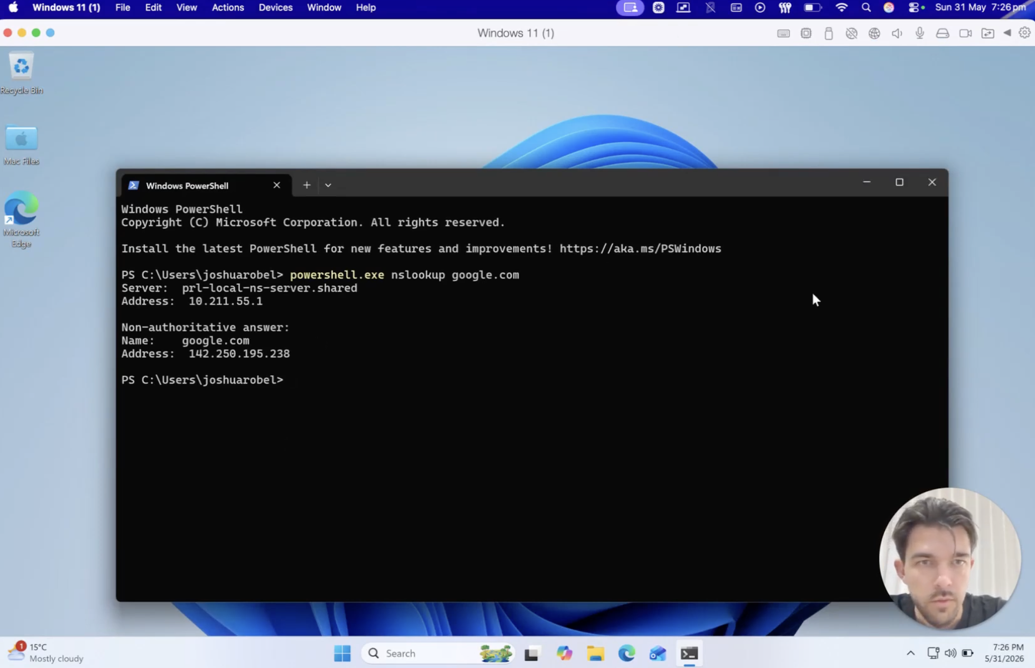The height and width of the screenshot is (668, 1035).
Task: Click the taskbar Search box
Action: (x=438, y=653)
